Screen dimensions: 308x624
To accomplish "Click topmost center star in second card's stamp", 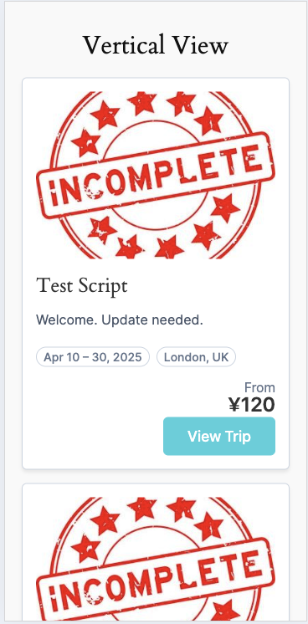I will 142,509.
